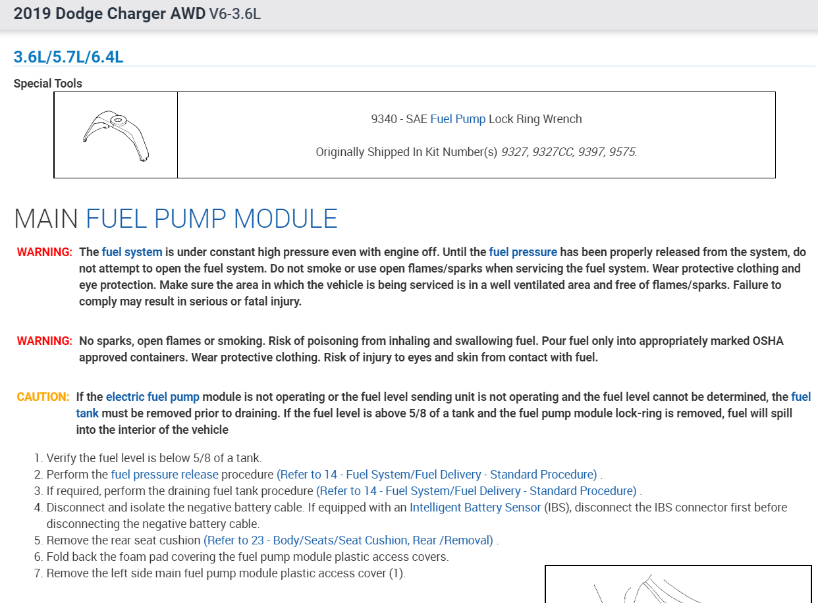Open the 'fuel pressure release' procedure link

165,475
